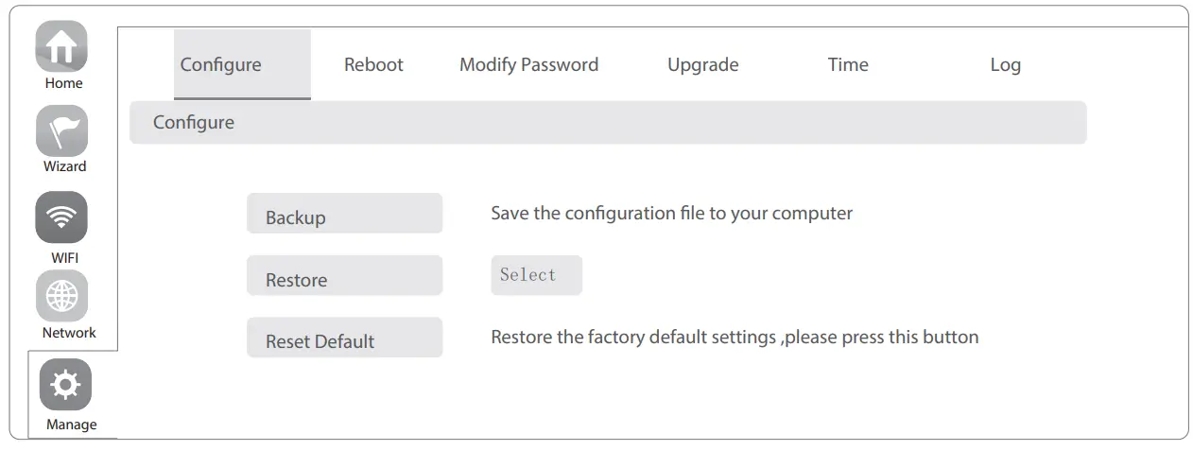The height and width of the screenshot is (451, 1193).
Task: Click the Wizard text label in sidebar
Action: tap(64, 166)
